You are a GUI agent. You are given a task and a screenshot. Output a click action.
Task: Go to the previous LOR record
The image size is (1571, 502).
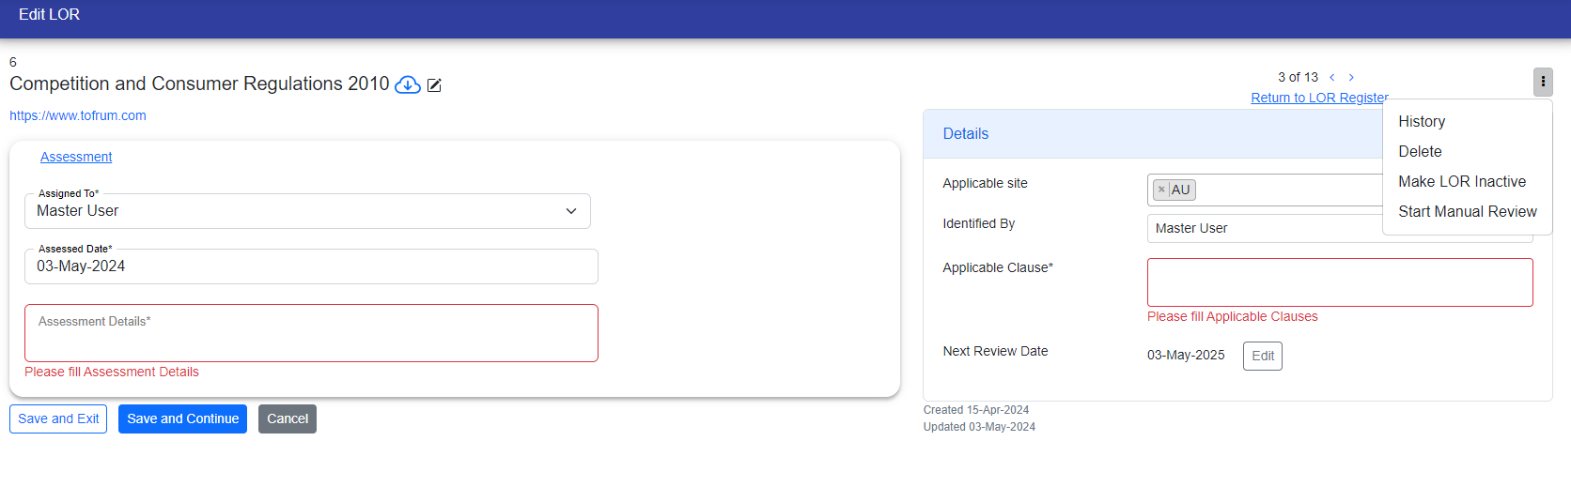1331,78
